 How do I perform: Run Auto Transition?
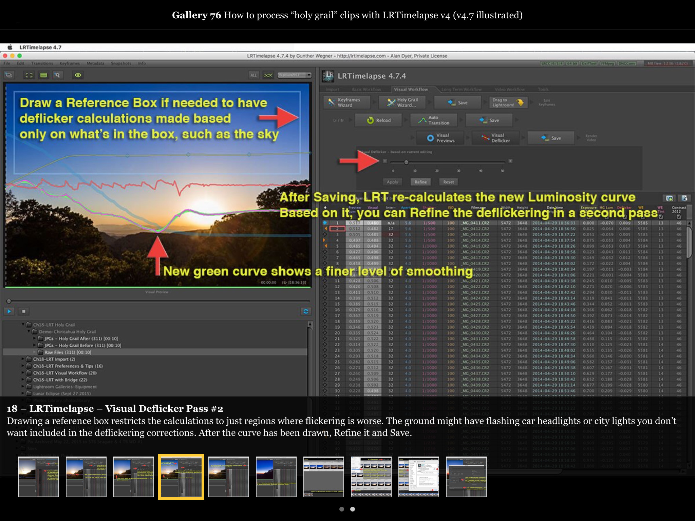[434, 120]
